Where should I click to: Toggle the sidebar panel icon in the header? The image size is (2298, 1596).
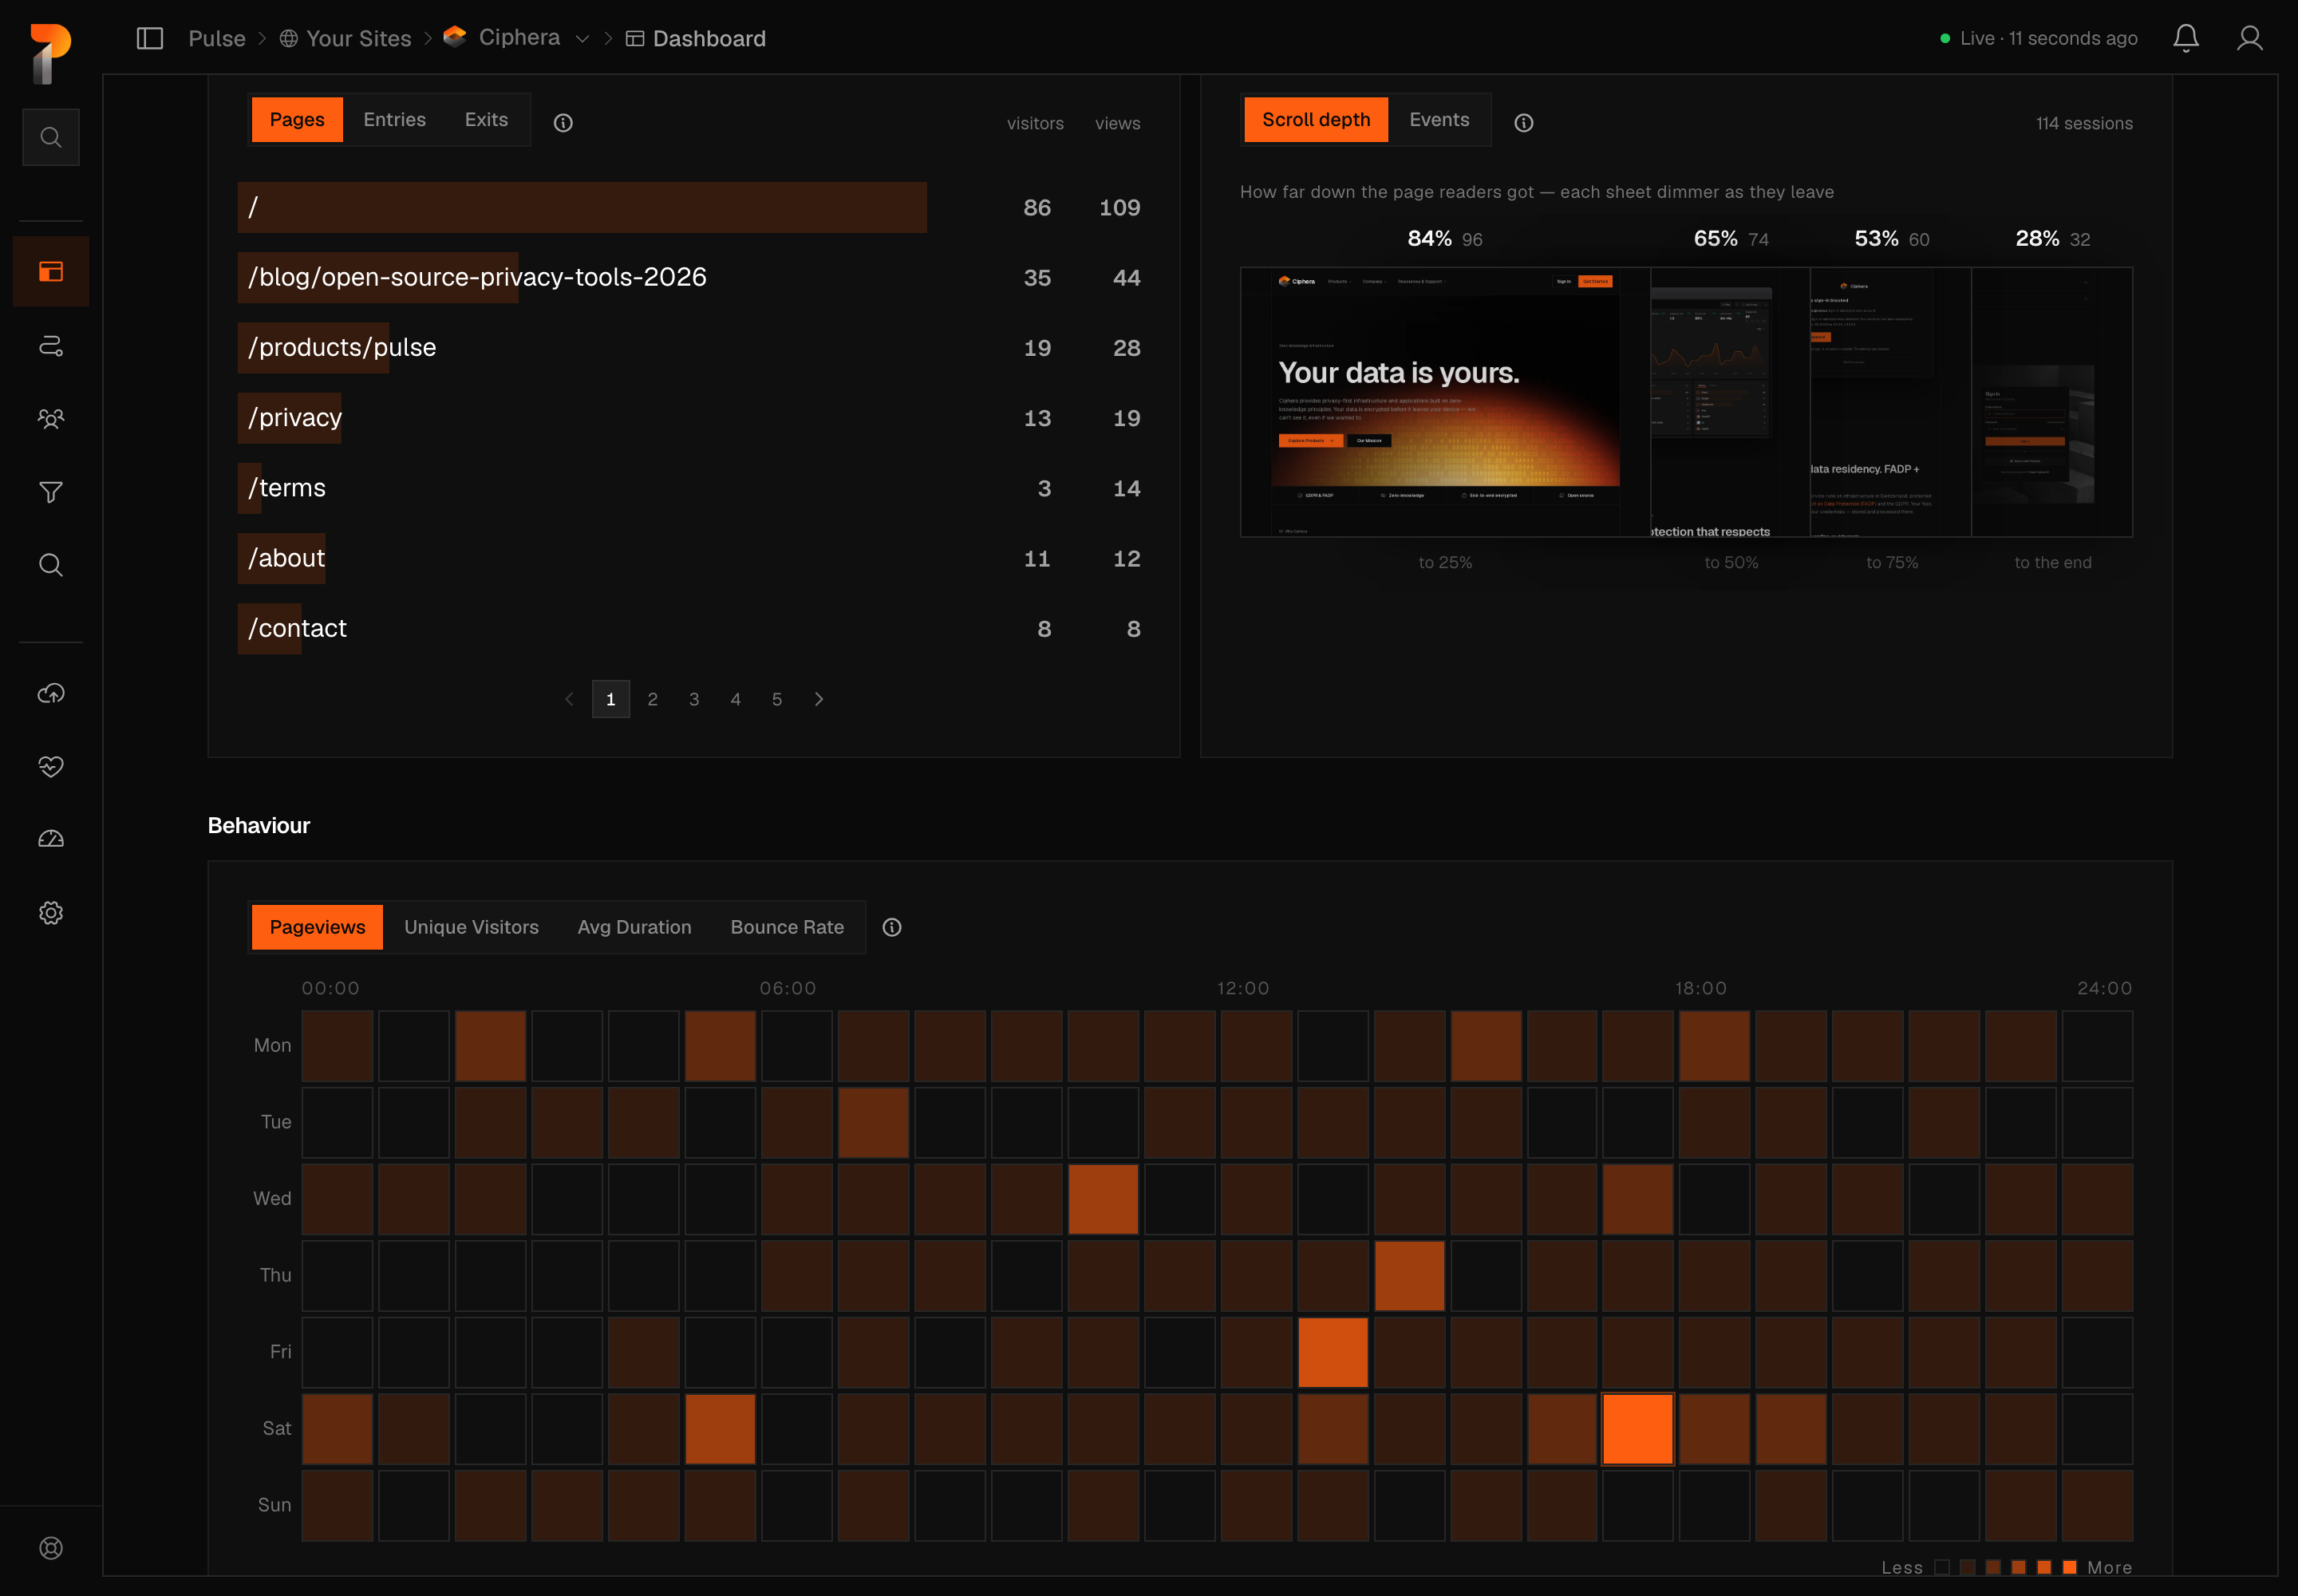point(150,38)
